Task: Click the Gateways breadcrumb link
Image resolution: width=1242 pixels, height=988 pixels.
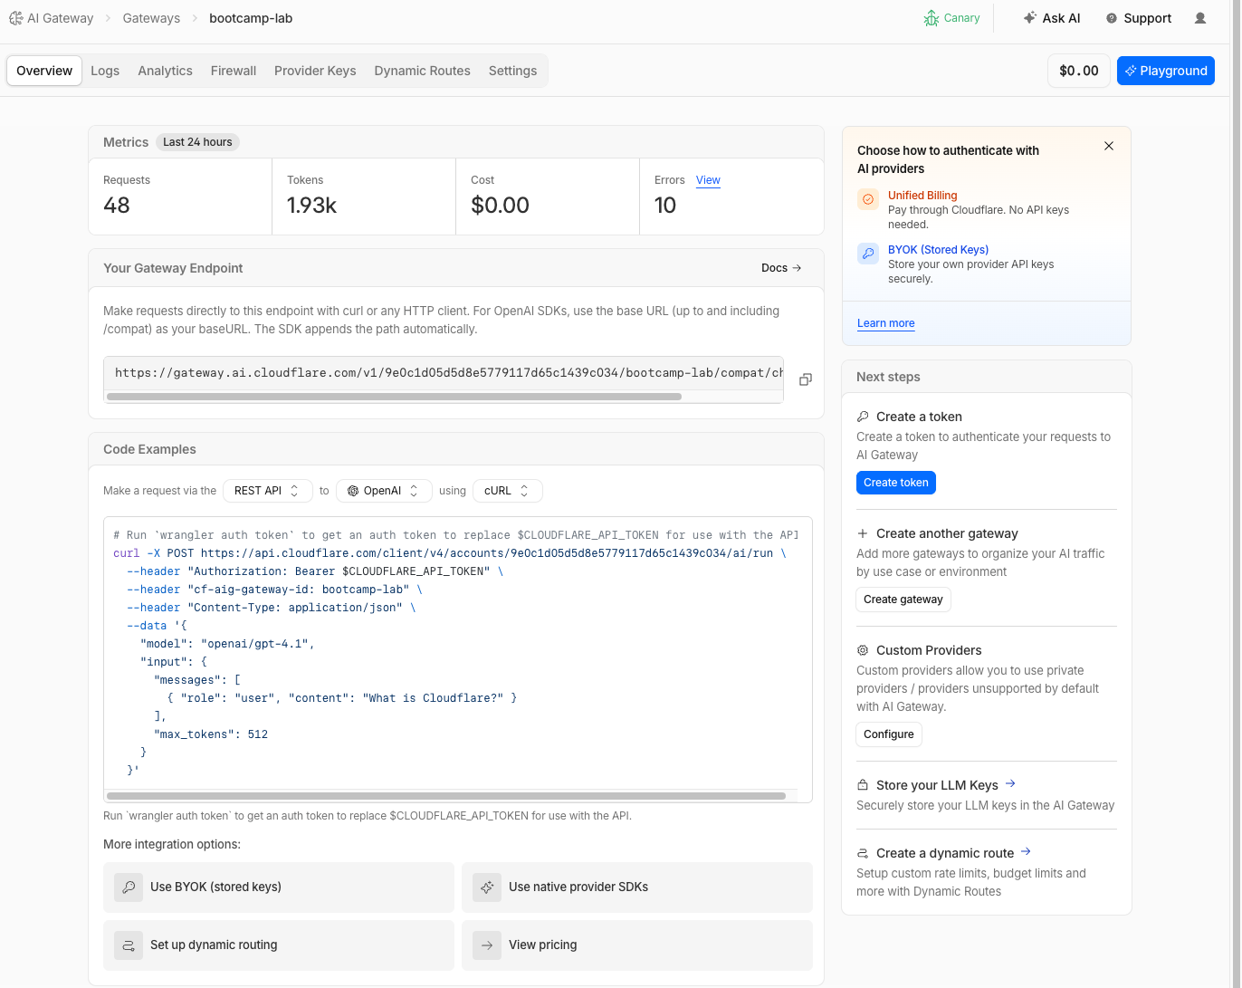Action: [x=151, y=18]
